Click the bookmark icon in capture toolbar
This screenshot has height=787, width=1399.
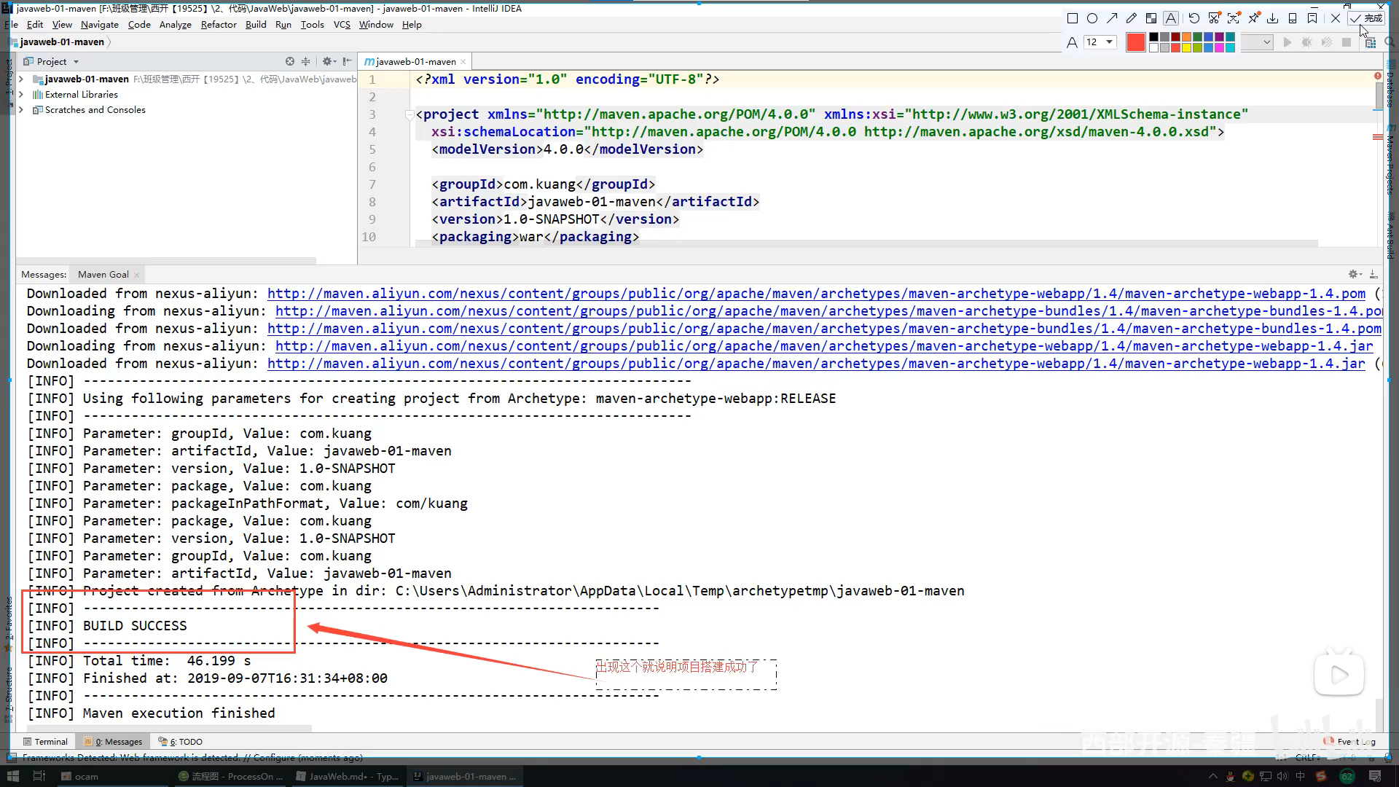click(1312, 18)
